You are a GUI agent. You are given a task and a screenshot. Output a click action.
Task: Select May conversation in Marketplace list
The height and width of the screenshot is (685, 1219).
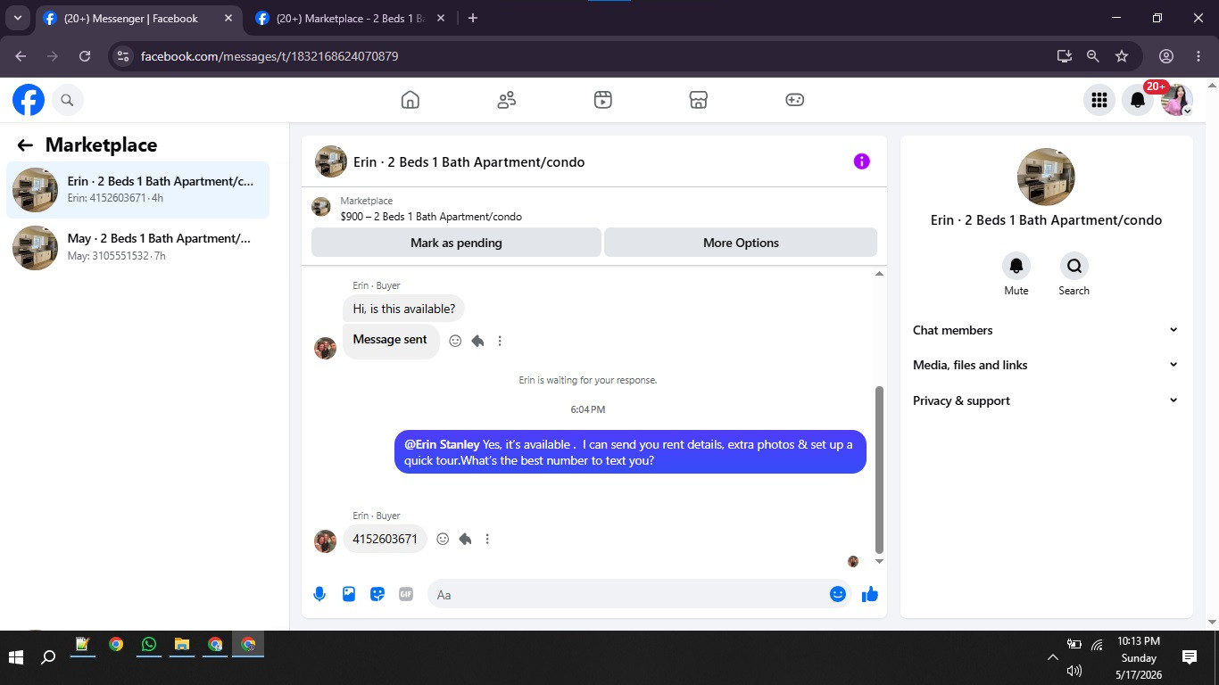click(137, 247)
